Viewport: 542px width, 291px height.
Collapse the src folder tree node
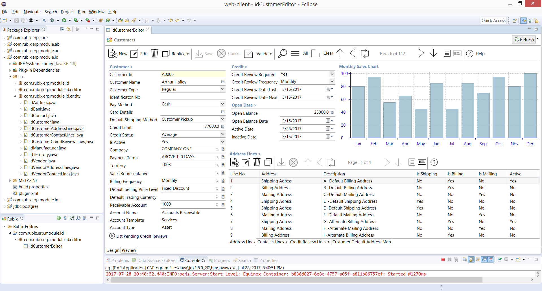10,76
